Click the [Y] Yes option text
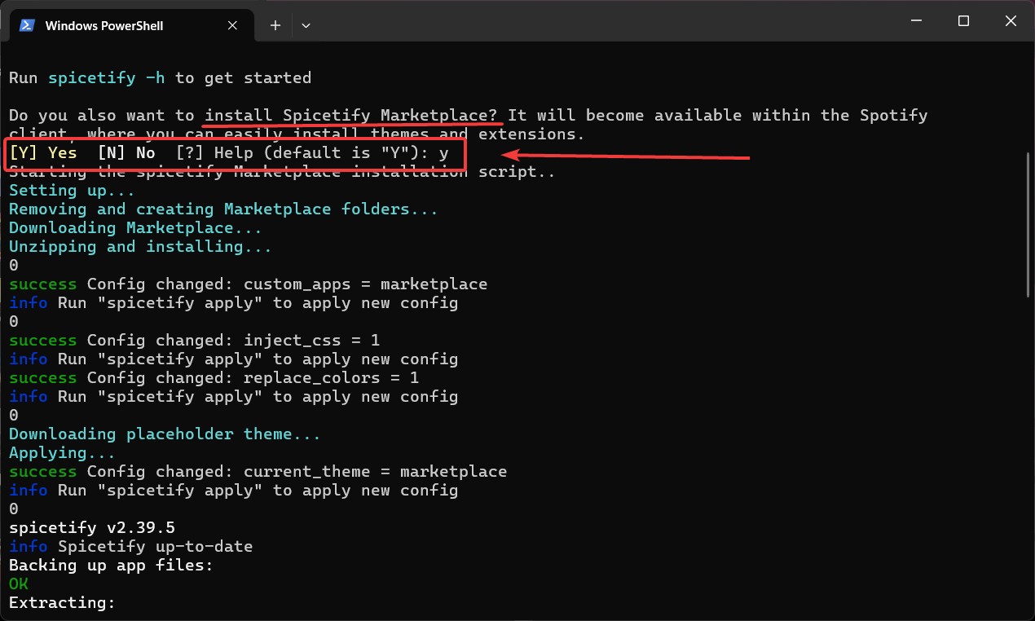 coord(42,152)
